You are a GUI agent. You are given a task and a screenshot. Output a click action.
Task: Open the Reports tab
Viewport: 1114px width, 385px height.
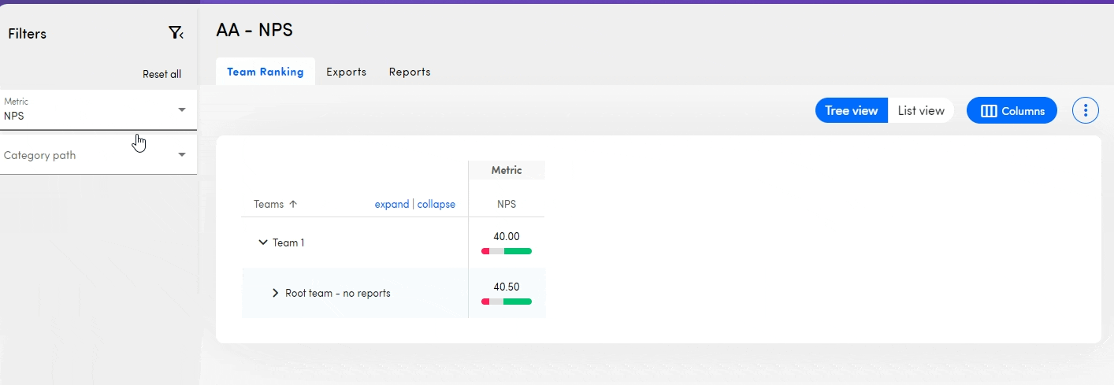[x=410, y=72]
